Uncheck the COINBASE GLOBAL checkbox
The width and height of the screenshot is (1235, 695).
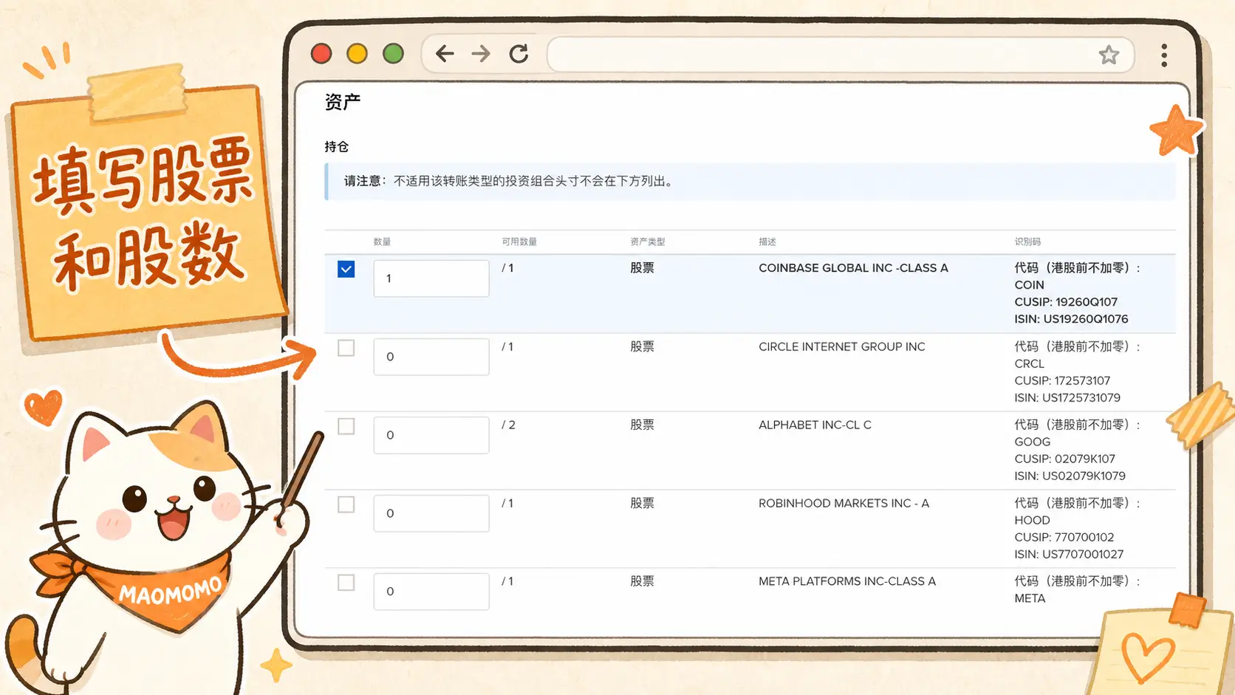tap(346, 270)
